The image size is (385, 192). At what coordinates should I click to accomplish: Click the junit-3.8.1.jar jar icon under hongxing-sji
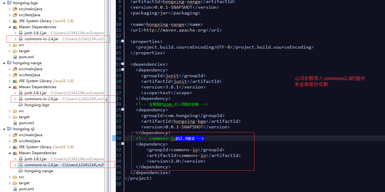coord(21,159)
